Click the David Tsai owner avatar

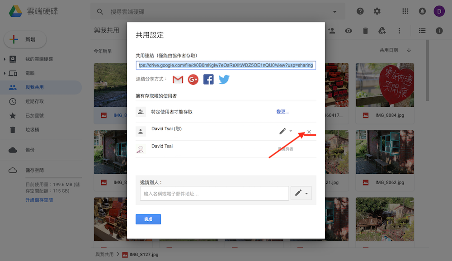(x=141, y=149)
